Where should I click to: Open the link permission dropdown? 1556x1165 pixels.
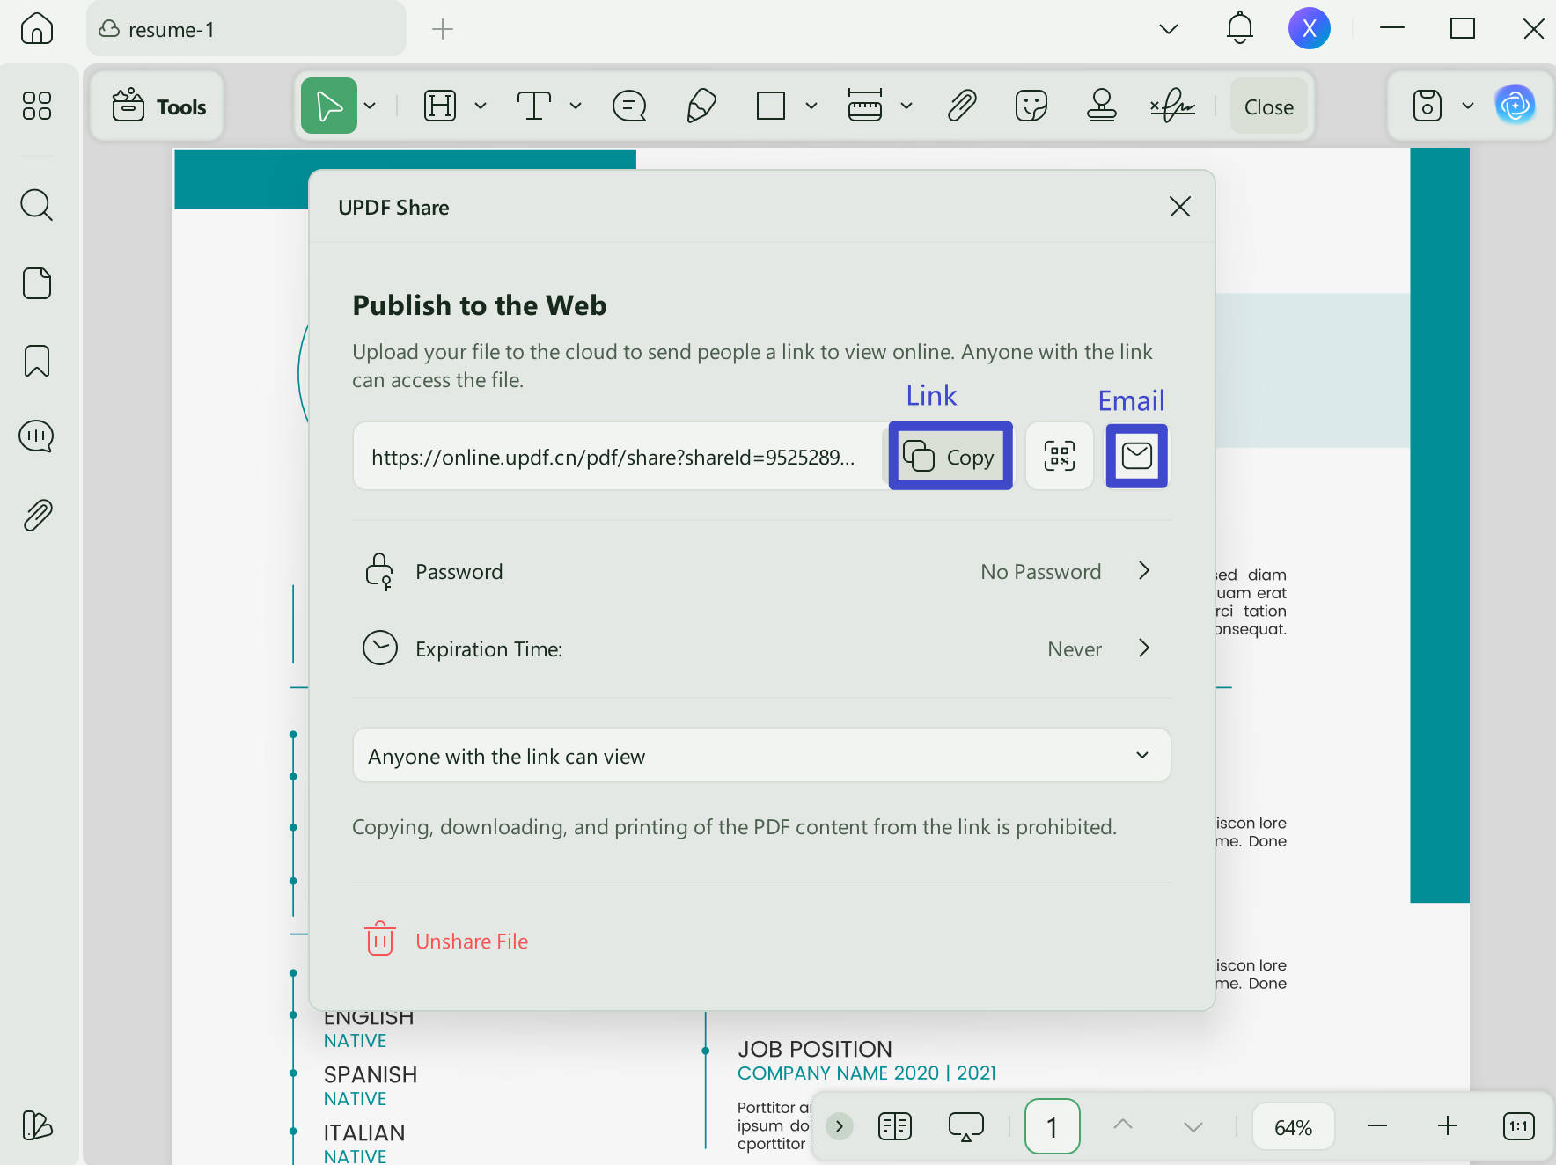tap(761, 756)
